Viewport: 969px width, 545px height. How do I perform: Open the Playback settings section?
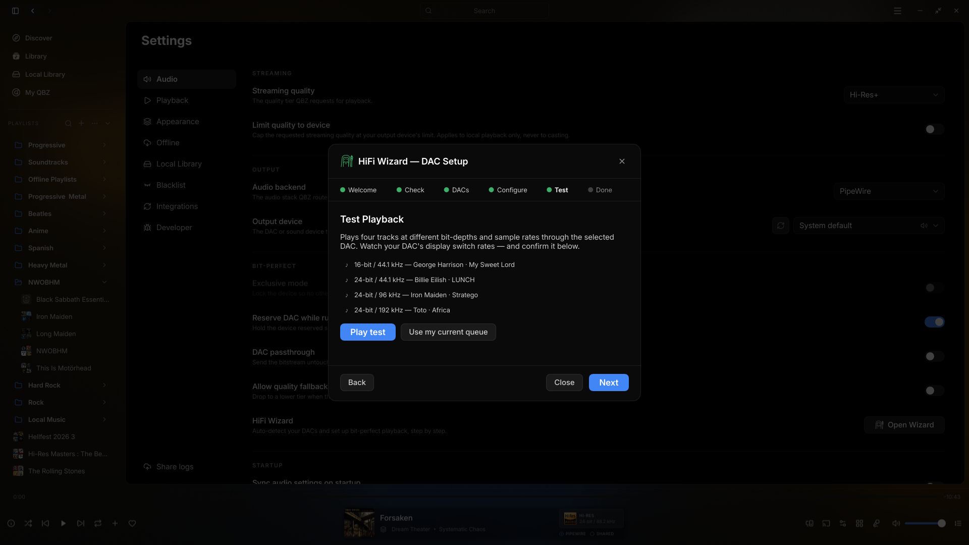click(187, 100)
